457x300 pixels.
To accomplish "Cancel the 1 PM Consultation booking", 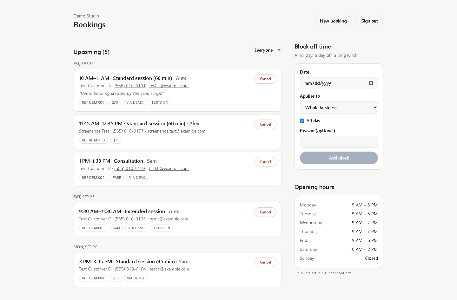I will tap(265, 162).
